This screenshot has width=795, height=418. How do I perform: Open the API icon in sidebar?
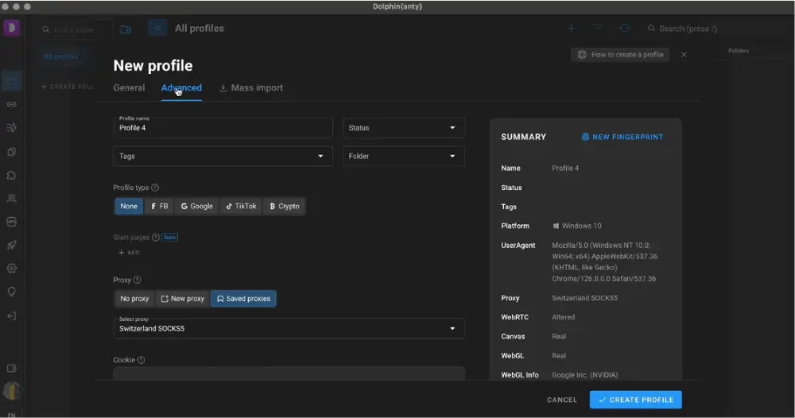11,222
